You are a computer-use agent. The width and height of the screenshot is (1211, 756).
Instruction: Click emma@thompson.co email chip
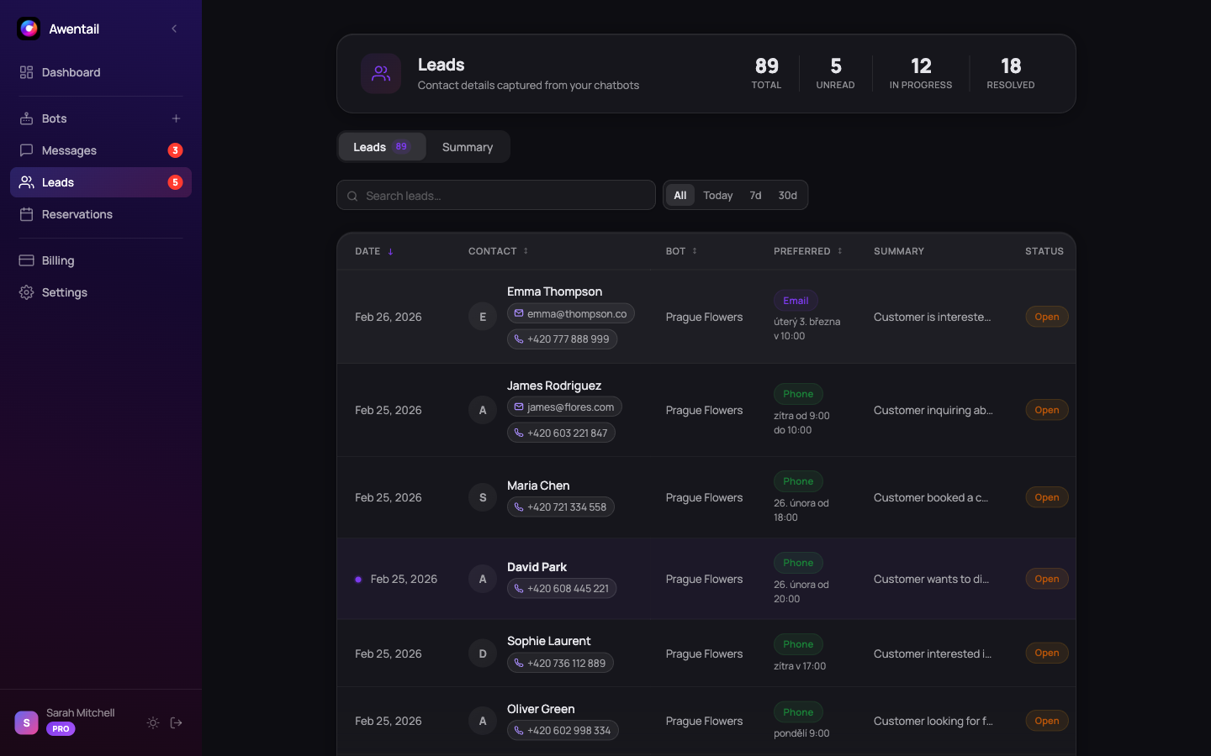pos(570,314)
